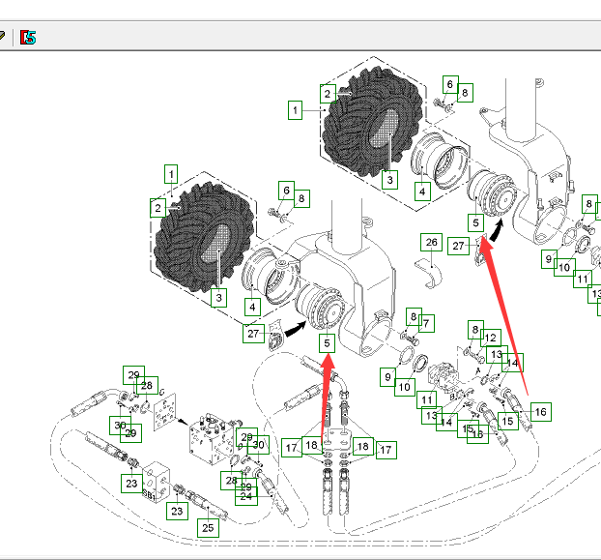601x560 pixels.
Task: Select callout 23 below the SB1 block
Action: tap(177, 511)
